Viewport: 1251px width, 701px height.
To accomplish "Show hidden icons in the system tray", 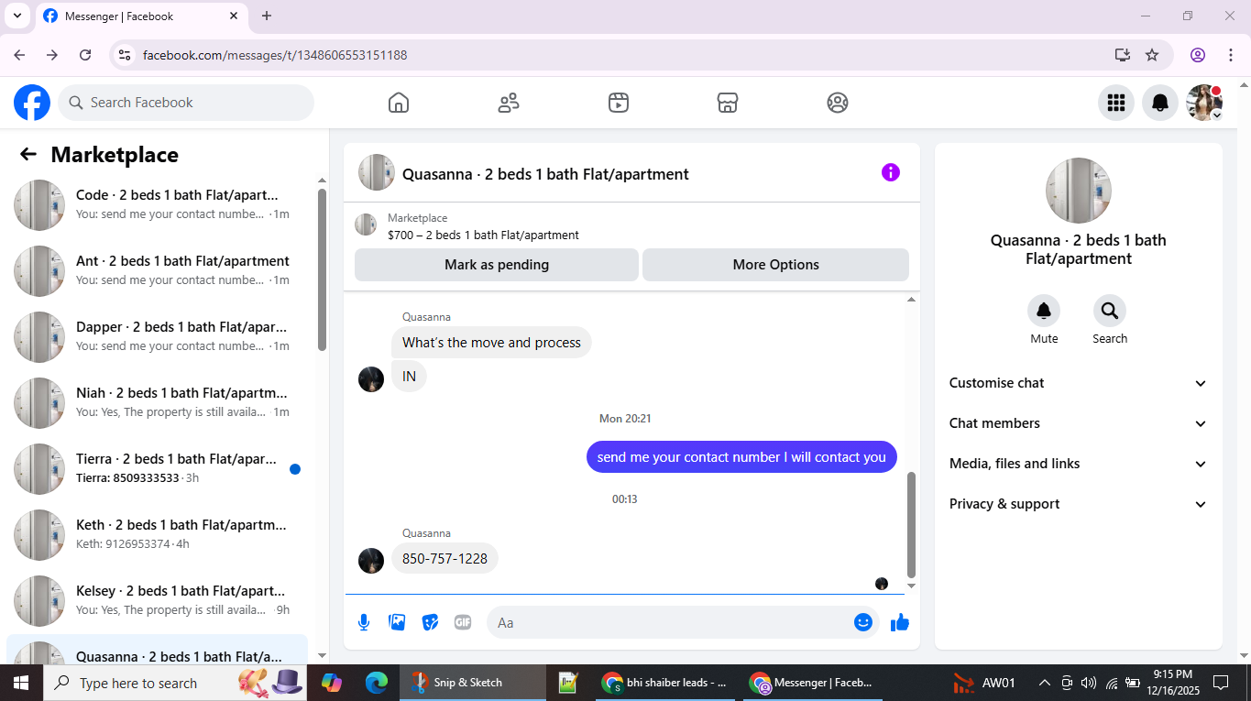I will click(x=1044, y=683).
